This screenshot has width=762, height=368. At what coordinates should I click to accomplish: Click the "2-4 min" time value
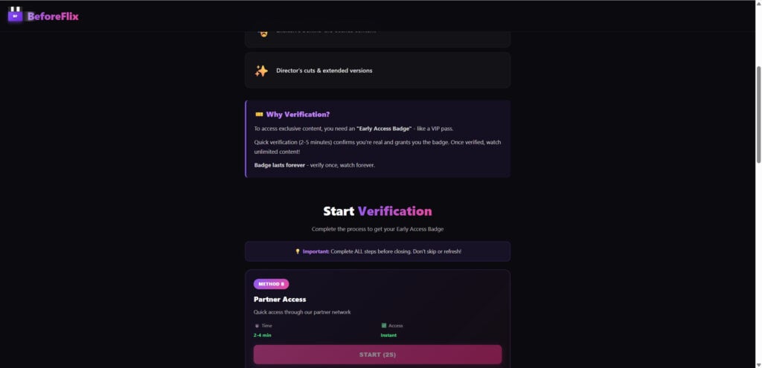pos(263,335)
